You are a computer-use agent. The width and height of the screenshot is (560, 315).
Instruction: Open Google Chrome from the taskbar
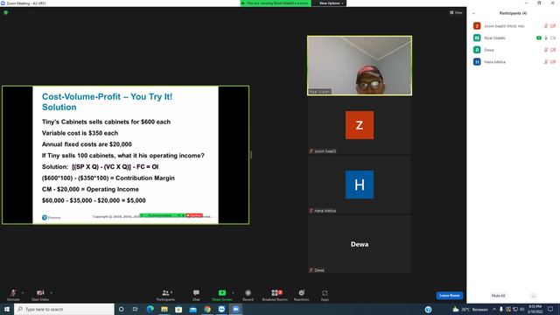tap(207, 309)
